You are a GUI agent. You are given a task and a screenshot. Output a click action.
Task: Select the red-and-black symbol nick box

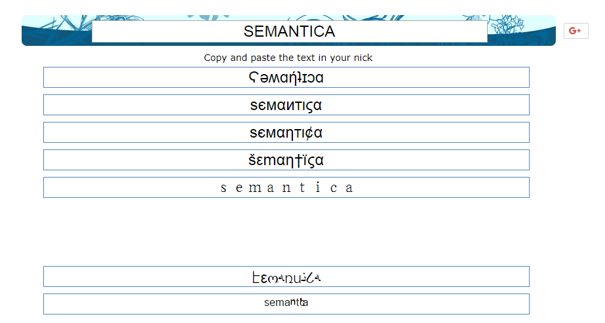[286, 276]
